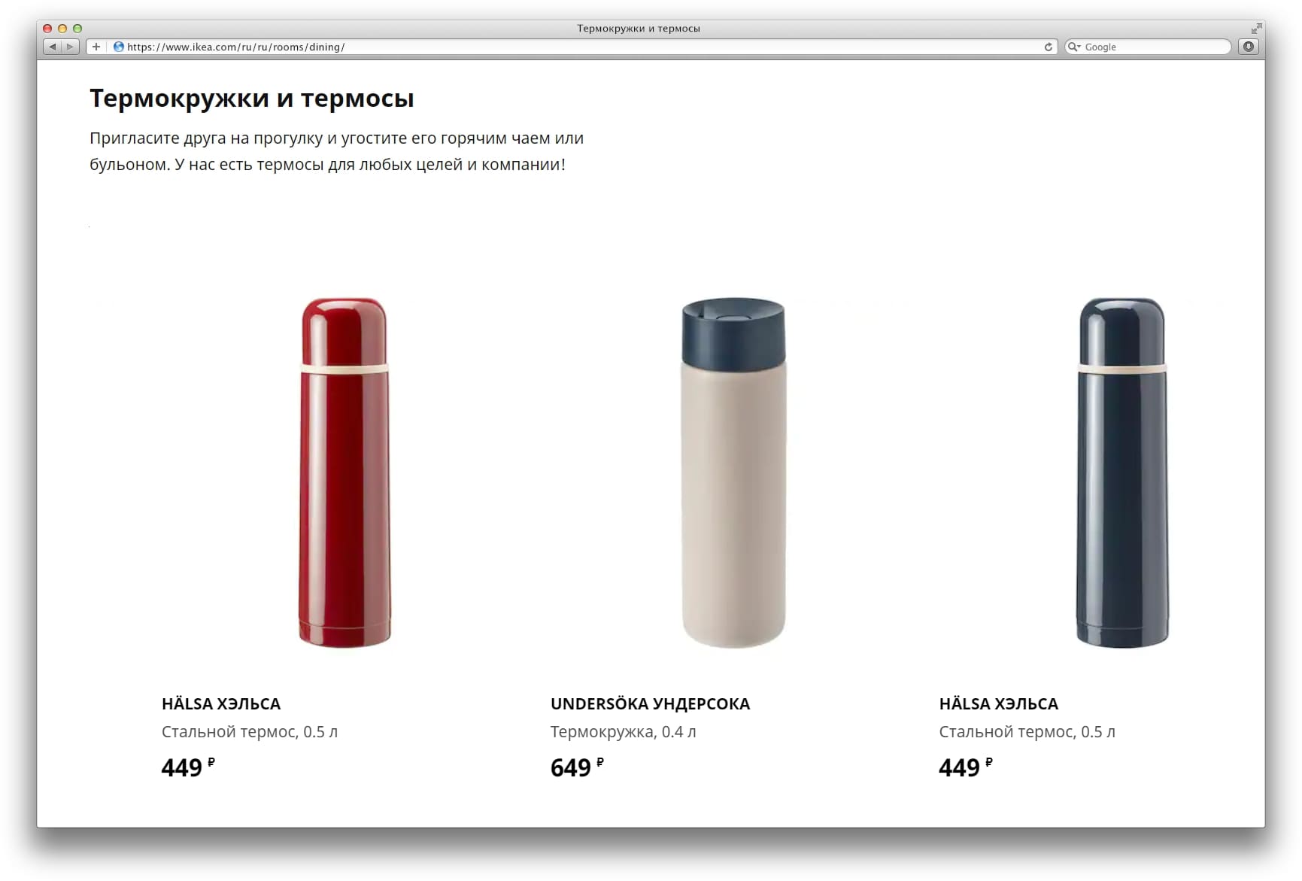Image resolution: width=1302 pixels, height=881 pixels.
Task: Click the Термокружка, 0.4 л description
Action: pyautogui.click(x=623, y=732)
